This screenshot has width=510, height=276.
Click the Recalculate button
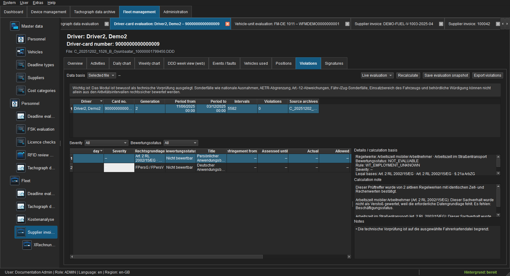coord(408,75)
